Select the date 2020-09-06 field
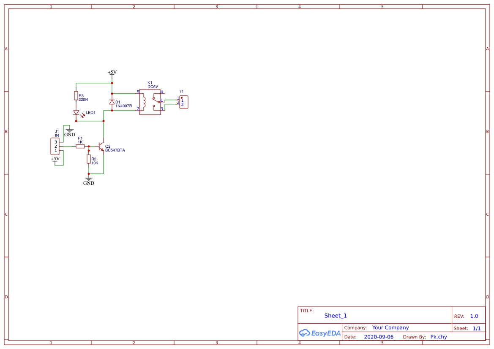 tap(378, 337)
